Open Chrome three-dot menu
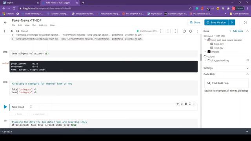This screenshot has height=141, width=251. click(x=247, y=9)
